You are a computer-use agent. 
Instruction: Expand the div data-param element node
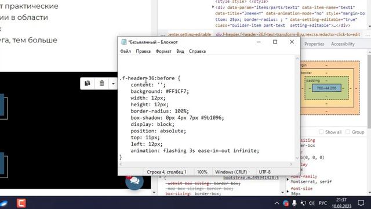(x=213, y=8)
